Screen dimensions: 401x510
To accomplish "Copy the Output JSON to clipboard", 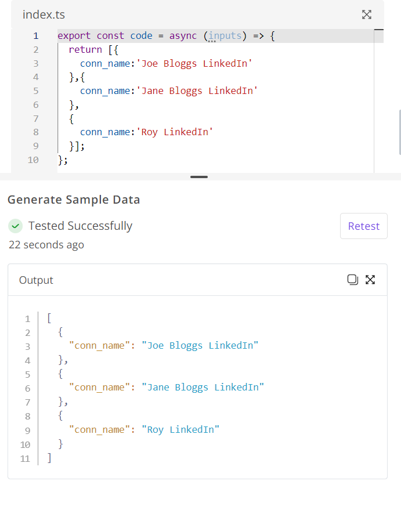I will point(352,280).
